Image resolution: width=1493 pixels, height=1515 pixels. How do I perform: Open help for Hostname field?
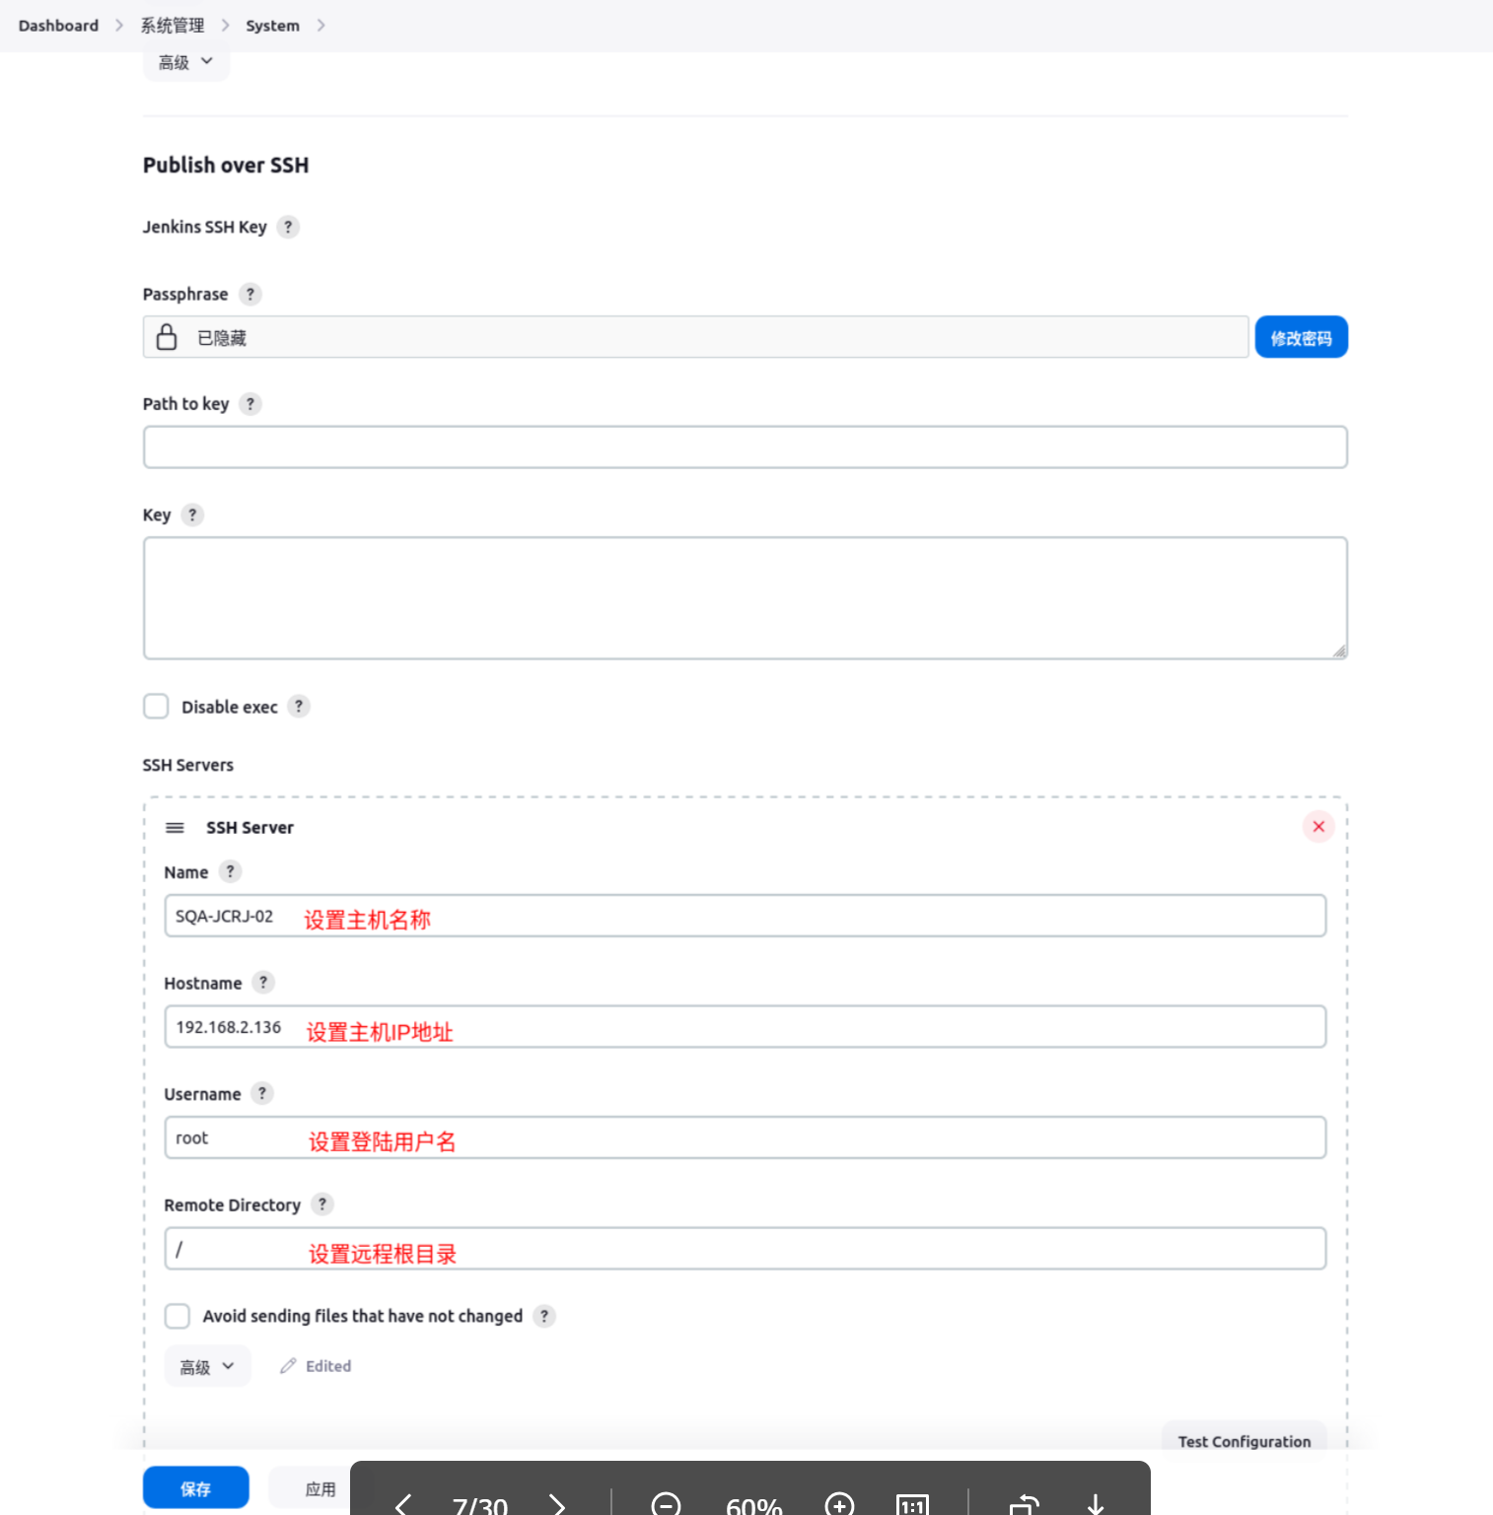click(263, 982)
